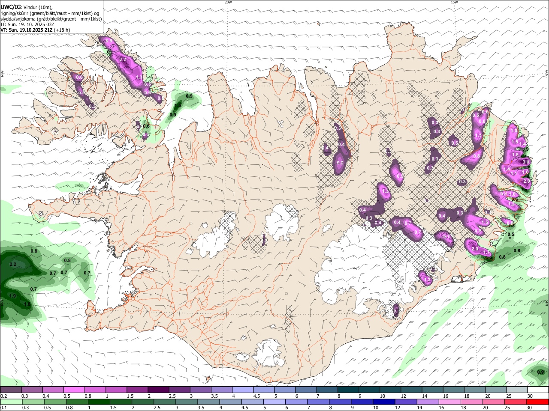Choose the light lavender 4 swatch in upper legend

tap(243, 390)
